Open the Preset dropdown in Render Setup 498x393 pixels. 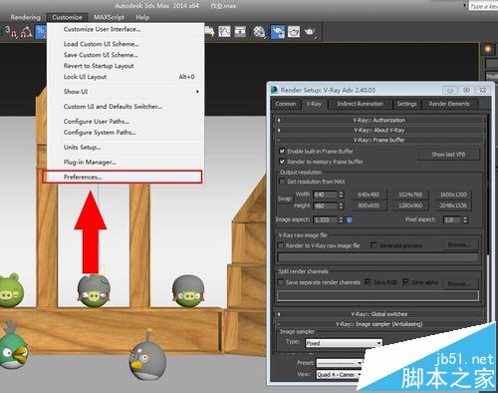[x=339, y=363]
